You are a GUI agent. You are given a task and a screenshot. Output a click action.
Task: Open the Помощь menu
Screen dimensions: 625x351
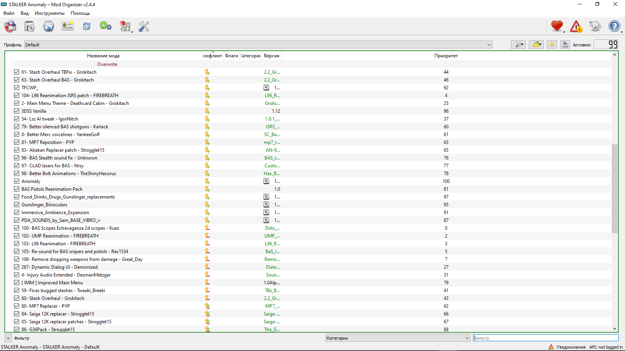tap(80, 13)
